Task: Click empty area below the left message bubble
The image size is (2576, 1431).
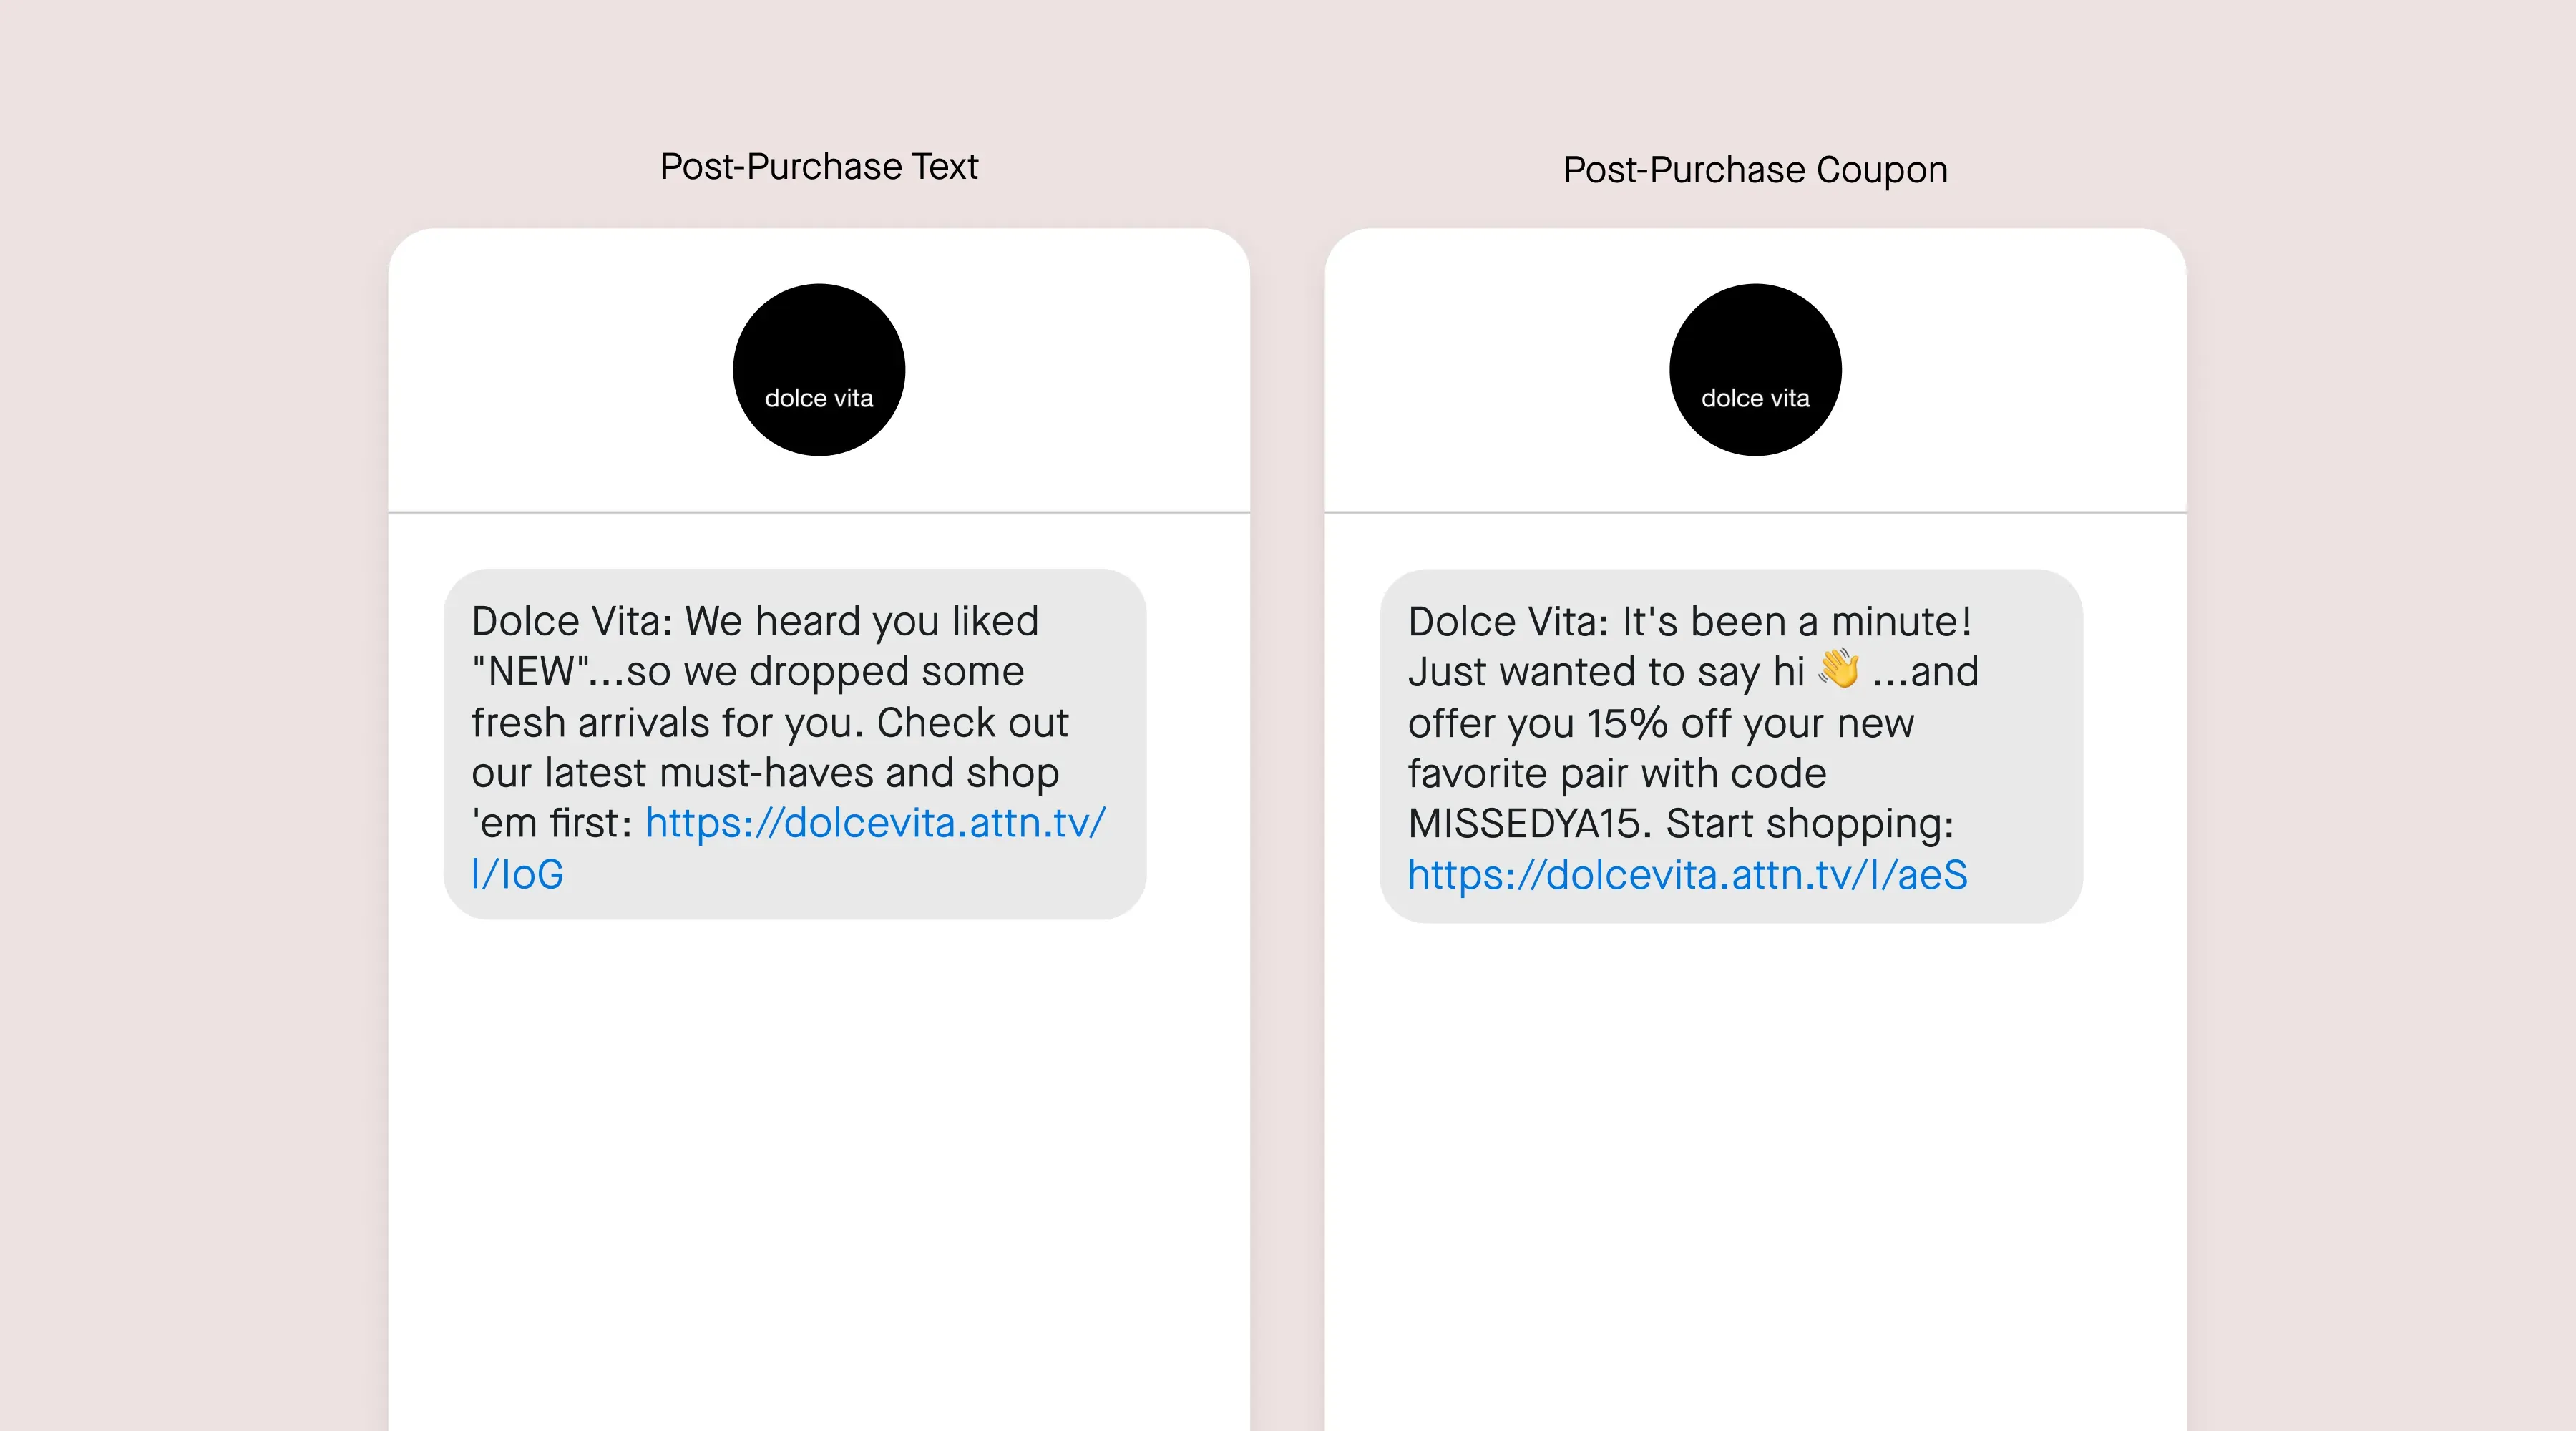Action: click(x=819, y=1170)
